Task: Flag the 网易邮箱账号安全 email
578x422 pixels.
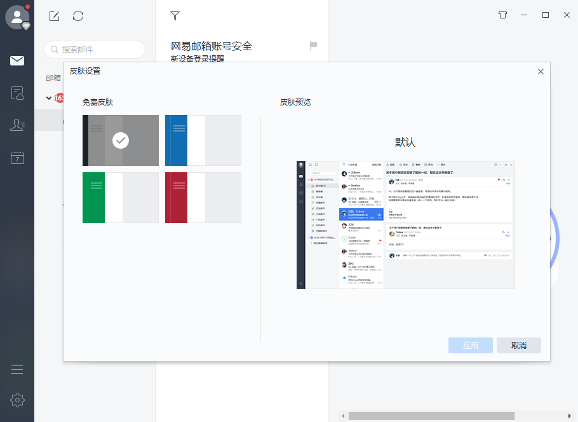Action: (x=313, y=45)
